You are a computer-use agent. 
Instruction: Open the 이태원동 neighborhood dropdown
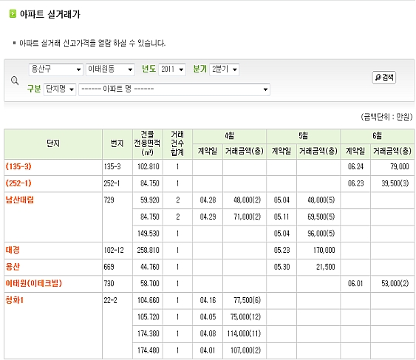pyautogui.click(x=110, y=69)
